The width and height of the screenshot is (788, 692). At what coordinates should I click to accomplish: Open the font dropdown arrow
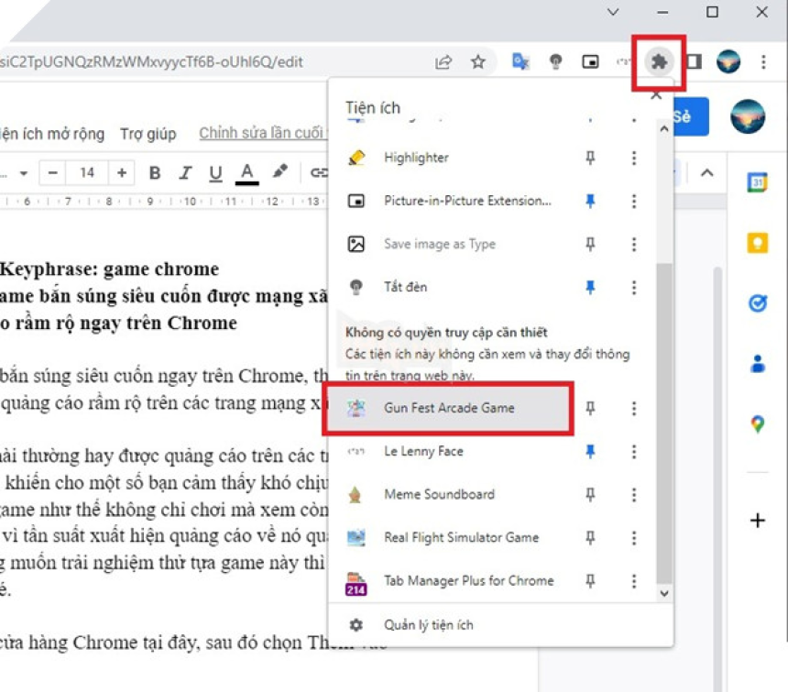pyautogui.click(x=24, y=174)
